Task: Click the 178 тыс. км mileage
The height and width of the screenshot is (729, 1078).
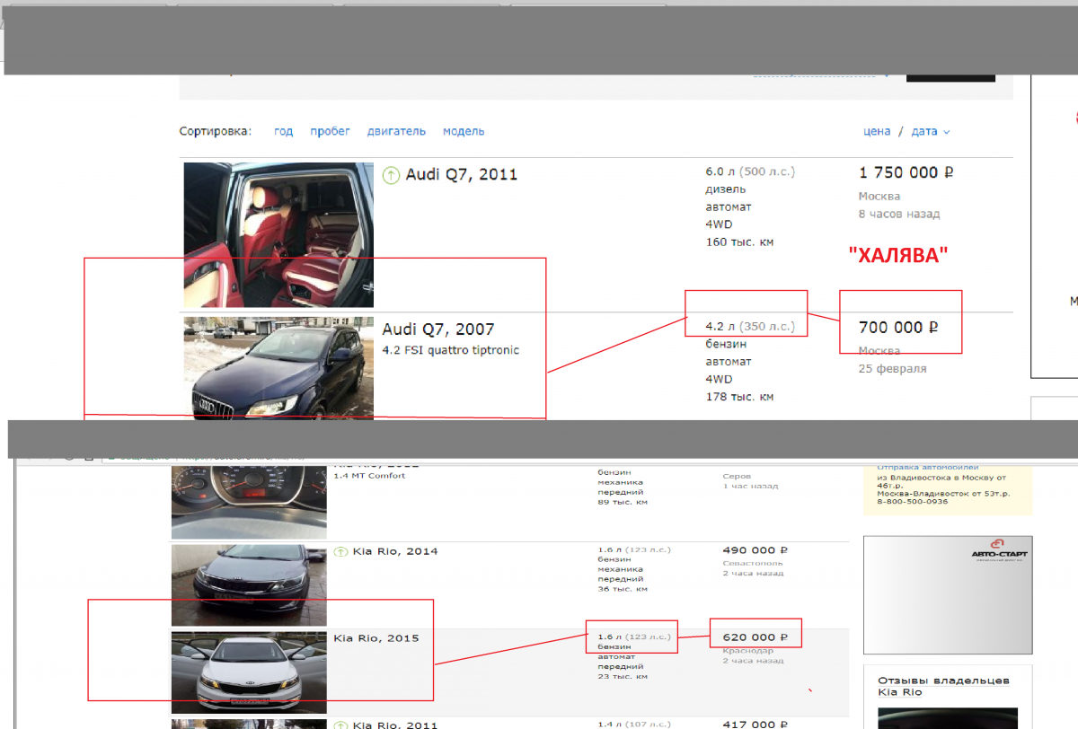Action: point(739,397)
